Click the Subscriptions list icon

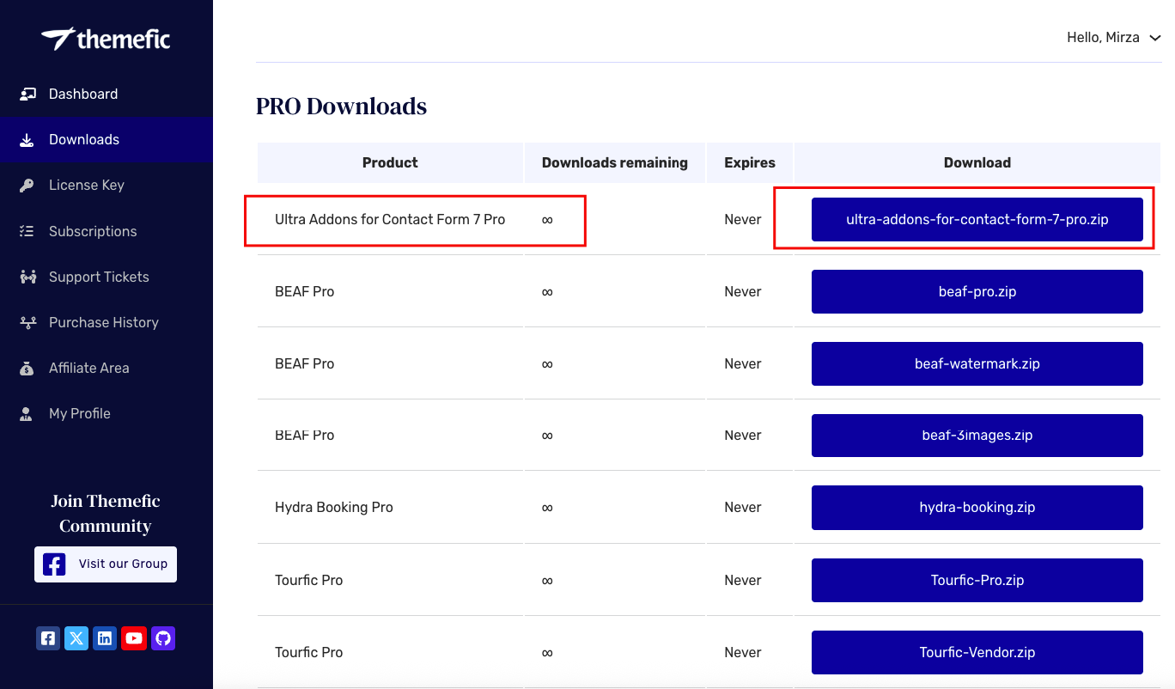click(x=27, y=231)
